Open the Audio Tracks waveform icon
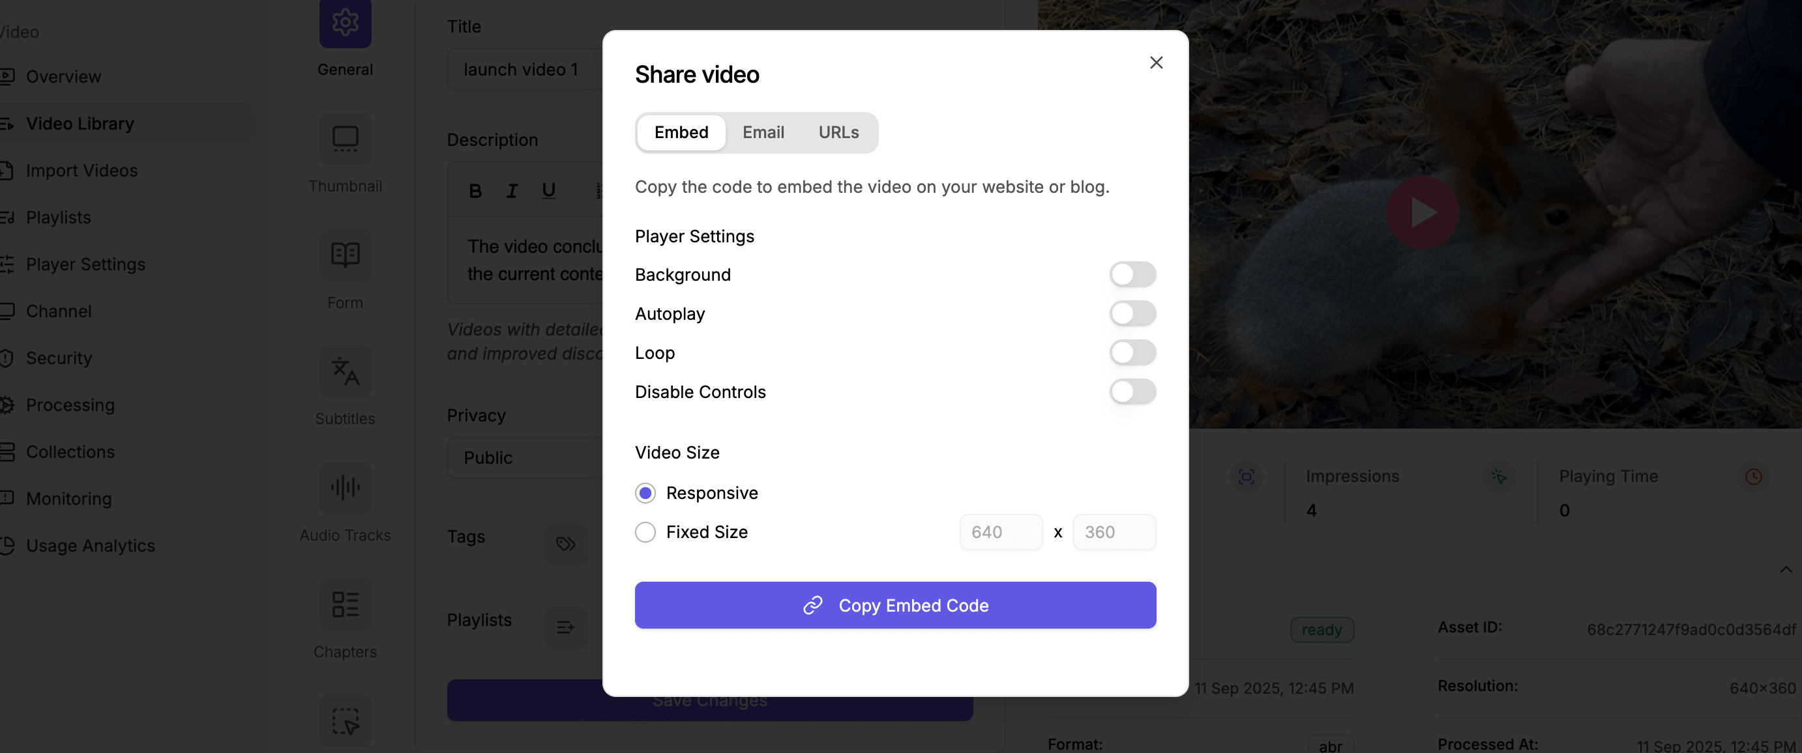 coord(345,487)
